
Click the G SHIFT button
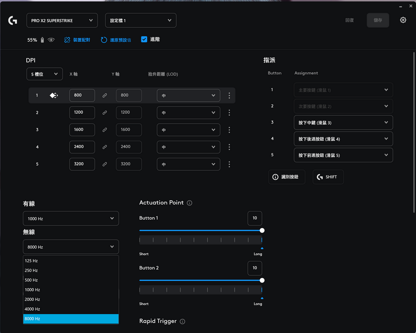point(328,177)
